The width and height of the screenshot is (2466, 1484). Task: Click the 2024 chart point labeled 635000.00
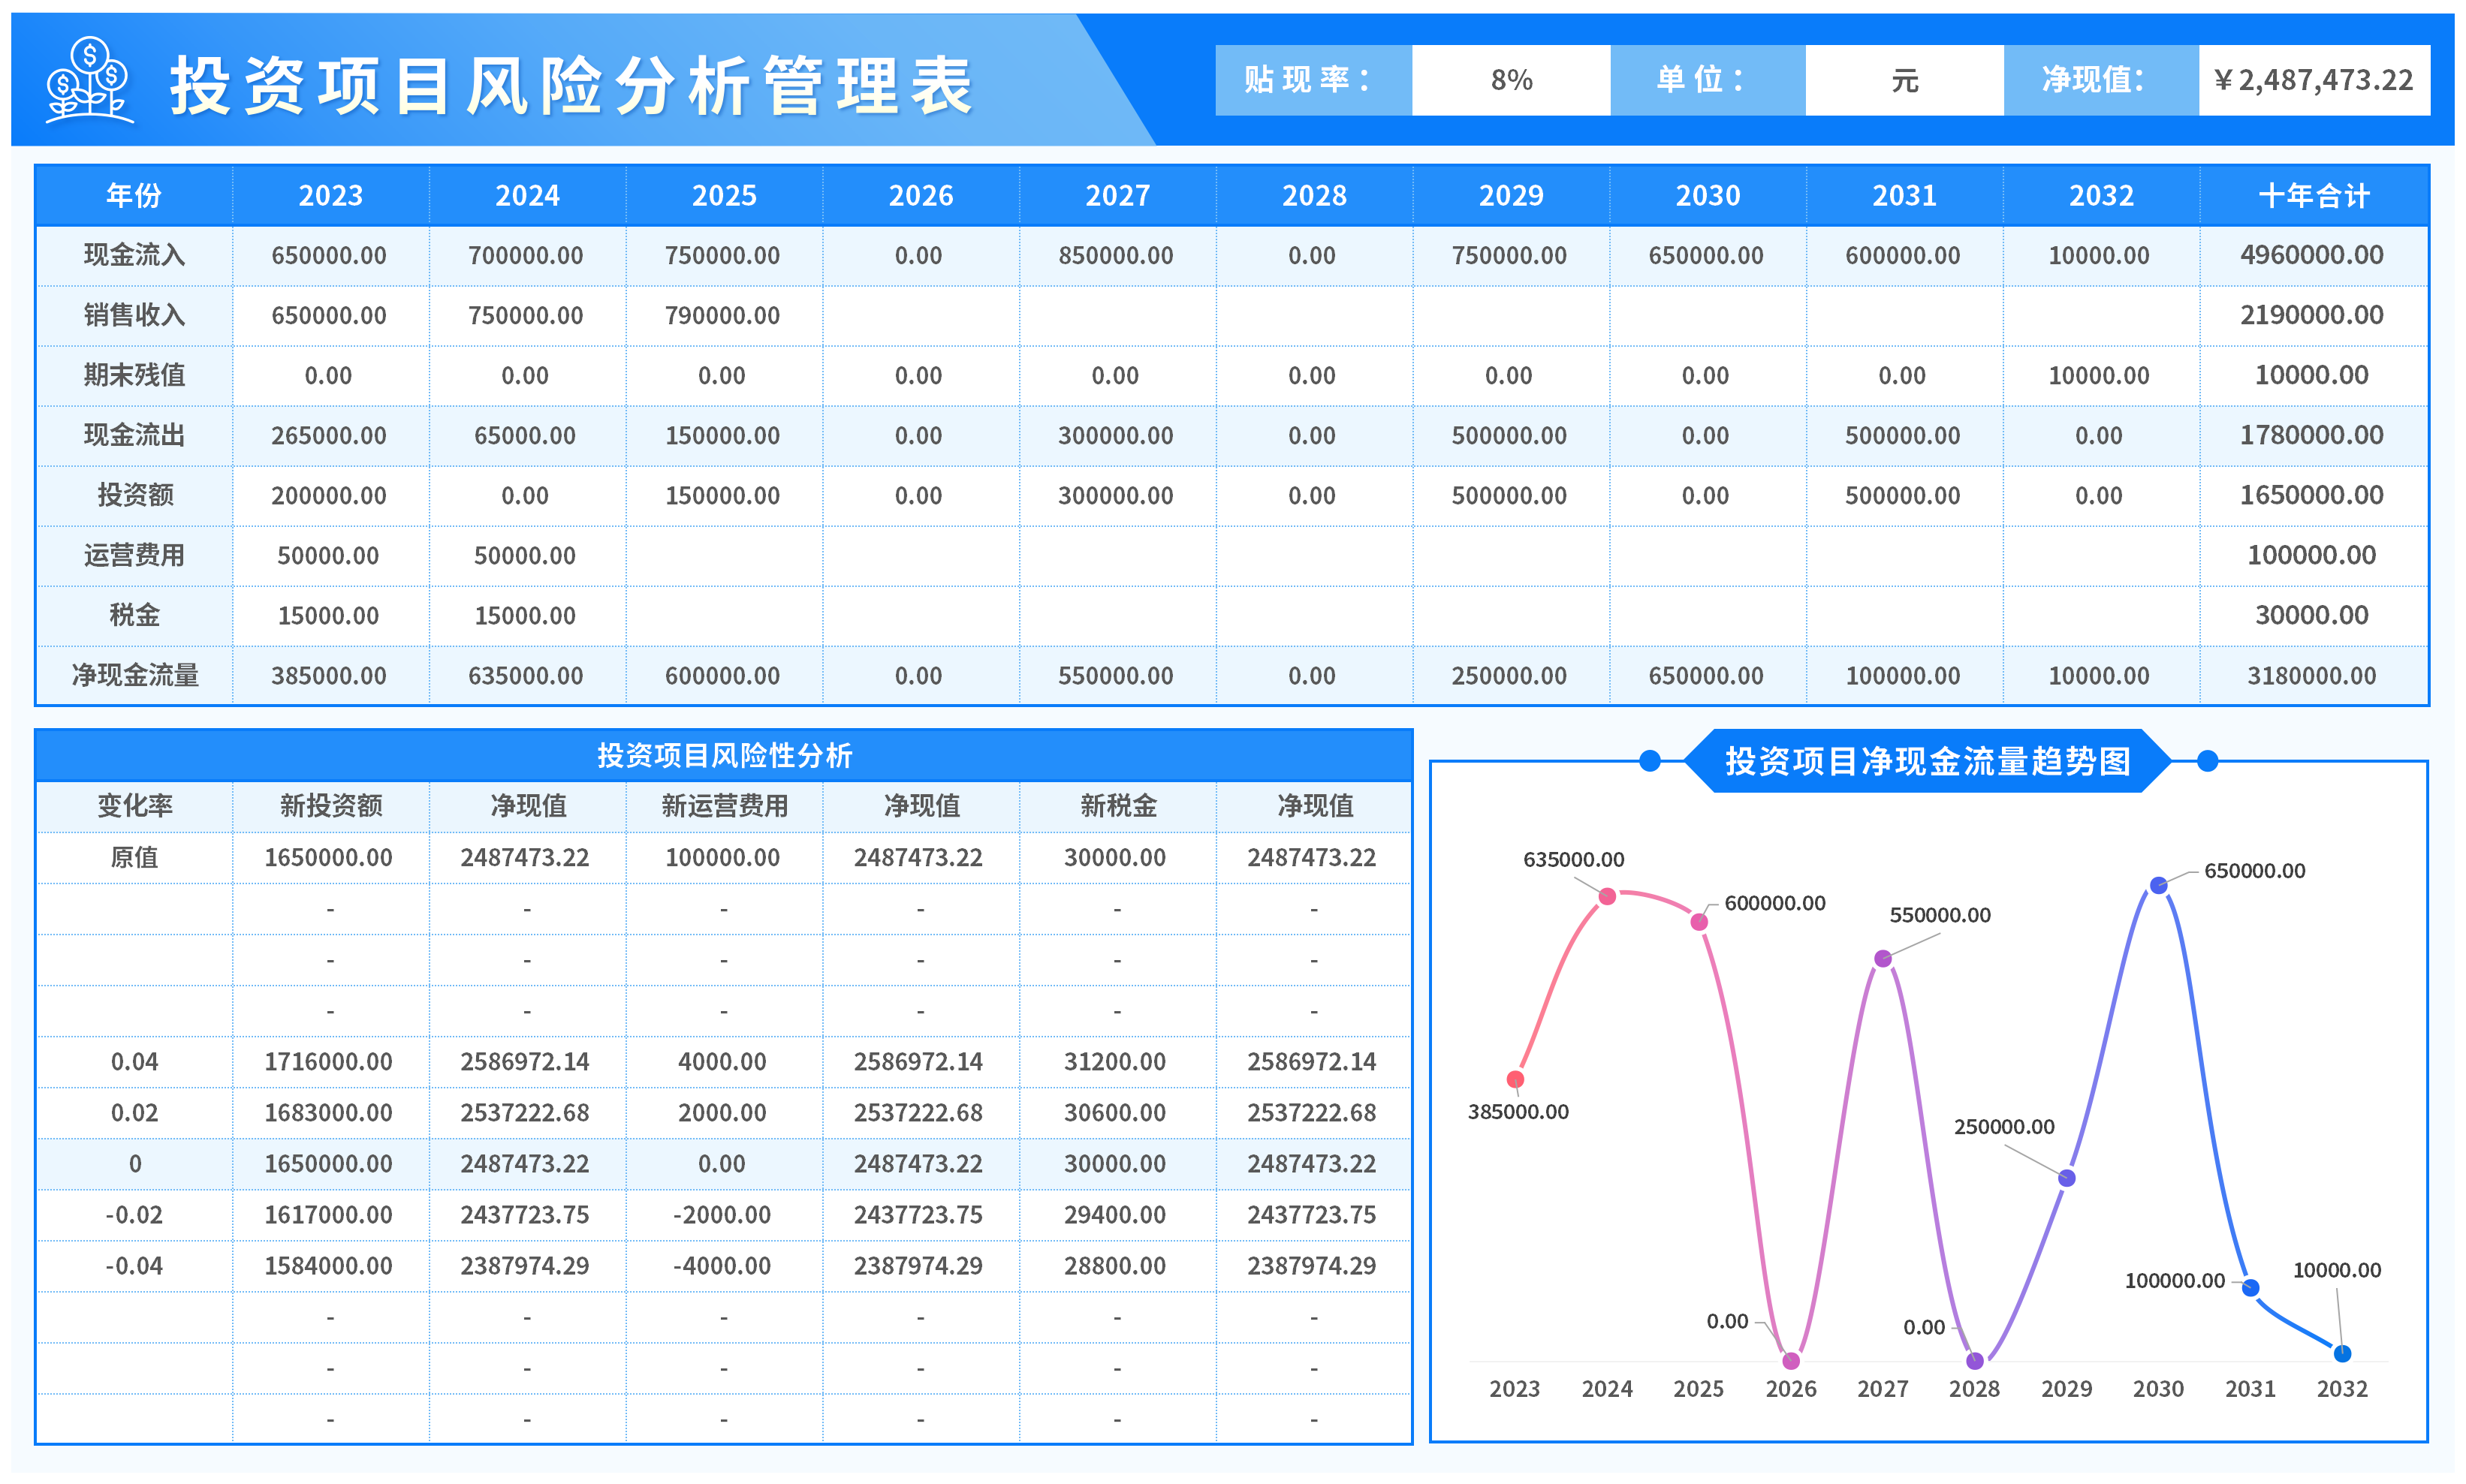coord(1607,896)
